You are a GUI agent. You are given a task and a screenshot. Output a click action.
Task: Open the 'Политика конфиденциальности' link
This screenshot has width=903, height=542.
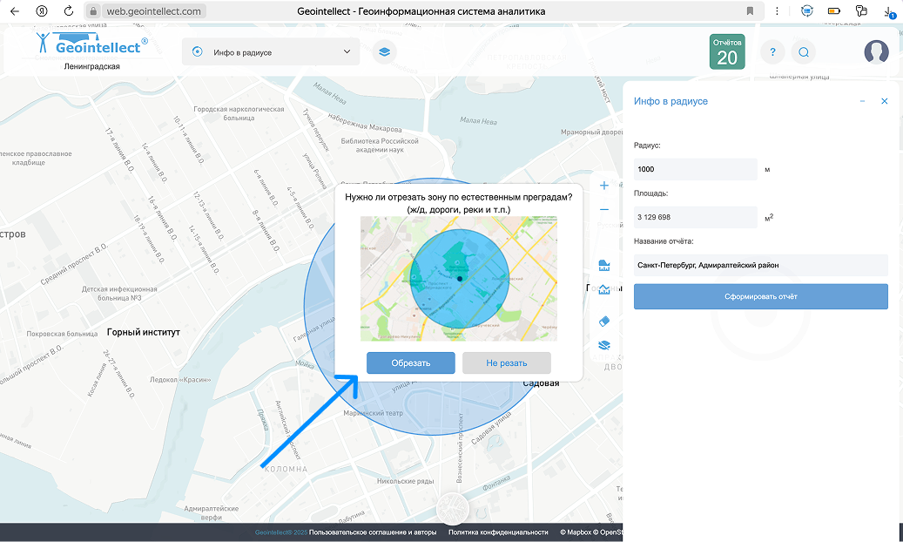[498, 532]
